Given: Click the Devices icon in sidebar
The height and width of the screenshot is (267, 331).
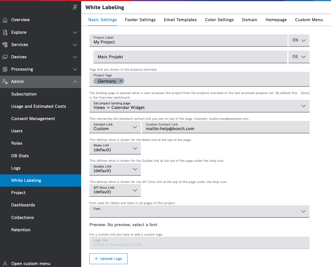Looking at the screenshot, I should pyautogui.click(x=5, y=57).
